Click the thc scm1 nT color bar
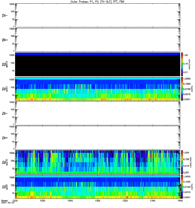This screenshot has height=208, width=195. click(x=182, y=187)
